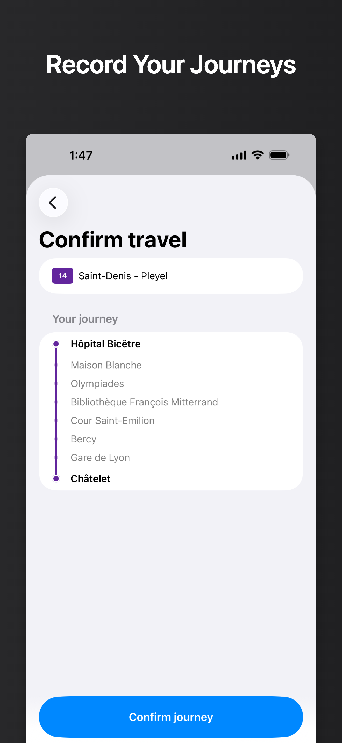Click the purple line 14 badge
Image resolution: width=342 pixels, height=743 pixels.
click(63, 276)
